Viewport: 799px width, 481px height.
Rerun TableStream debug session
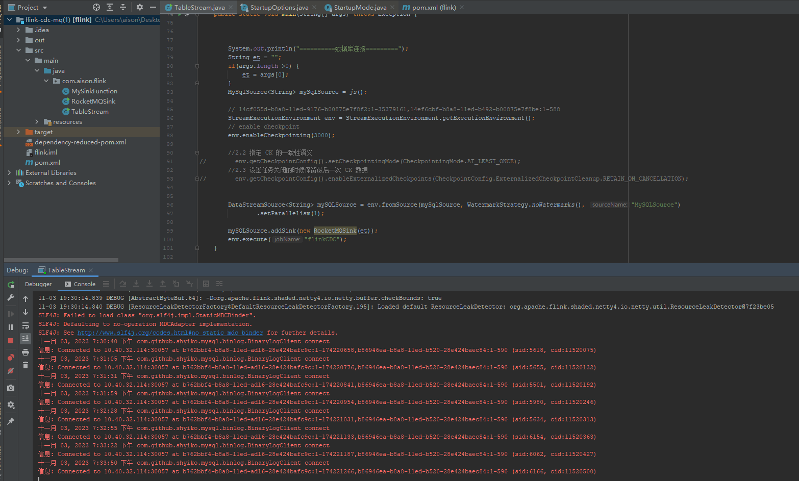tap(11, 284)
